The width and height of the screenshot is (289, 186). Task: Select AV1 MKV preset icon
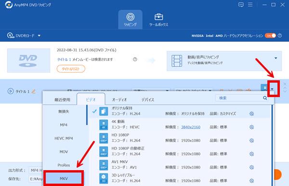click(104, 165)
